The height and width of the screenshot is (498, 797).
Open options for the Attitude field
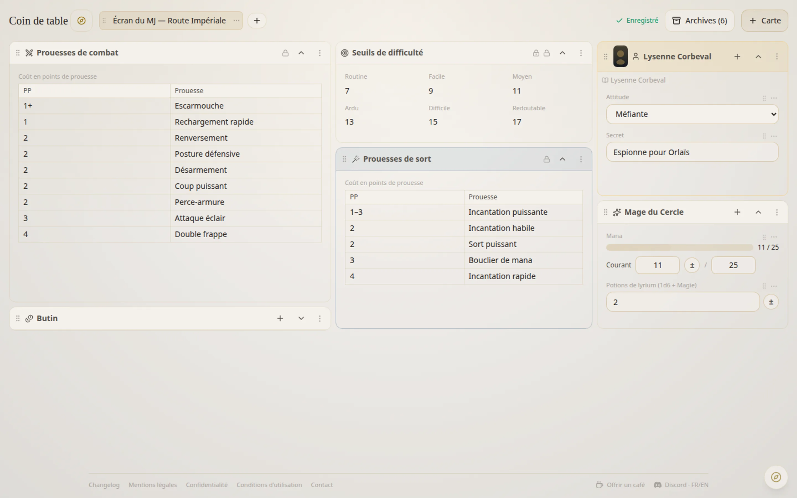pyautogui.click(x=774, y=98)
